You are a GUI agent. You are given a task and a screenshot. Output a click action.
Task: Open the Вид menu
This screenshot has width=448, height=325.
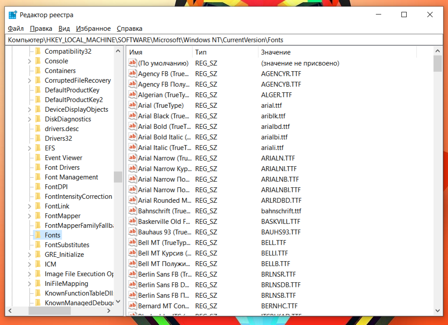64,28
